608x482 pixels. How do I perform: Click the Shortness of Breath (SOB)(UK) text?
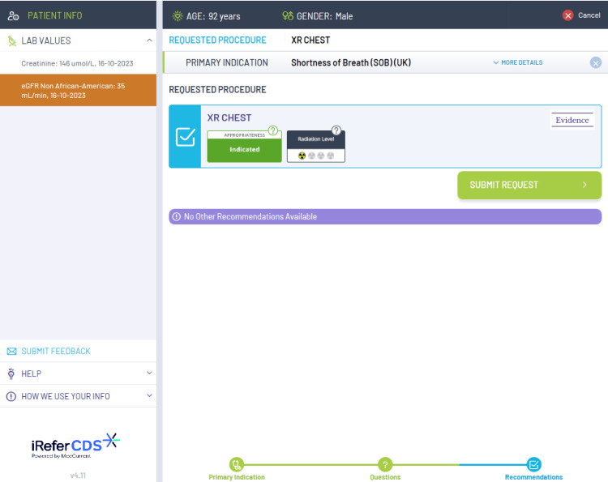coord(351,62)
